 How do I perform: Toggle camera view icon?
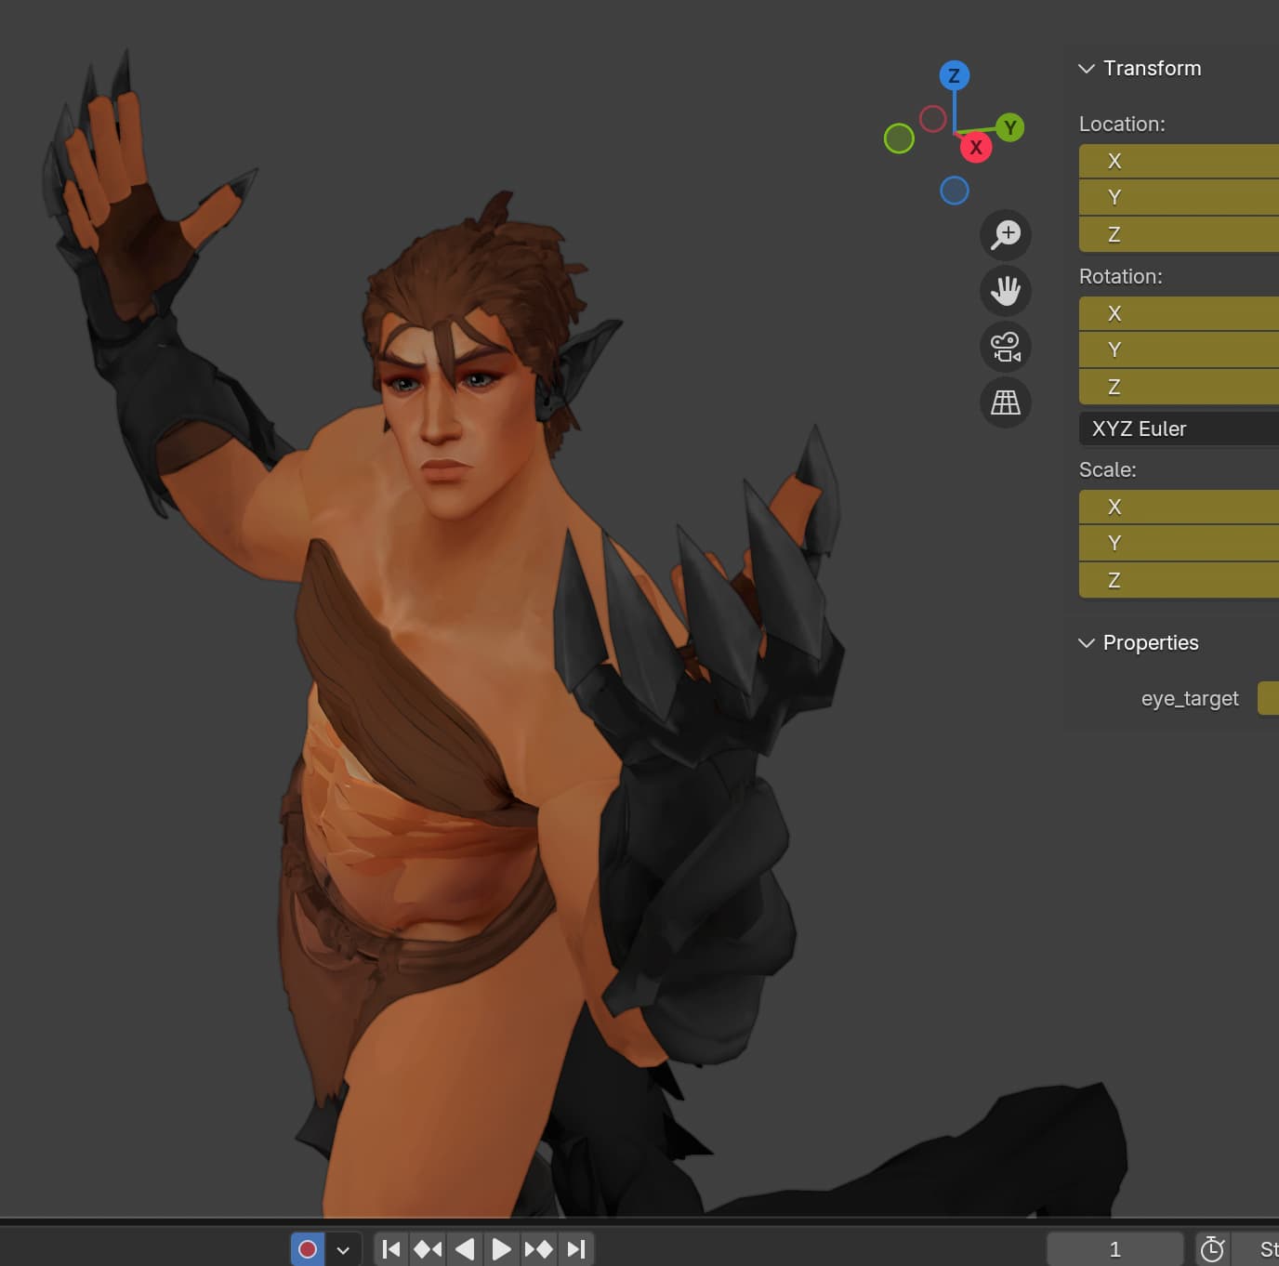(x=1005, y=347)
